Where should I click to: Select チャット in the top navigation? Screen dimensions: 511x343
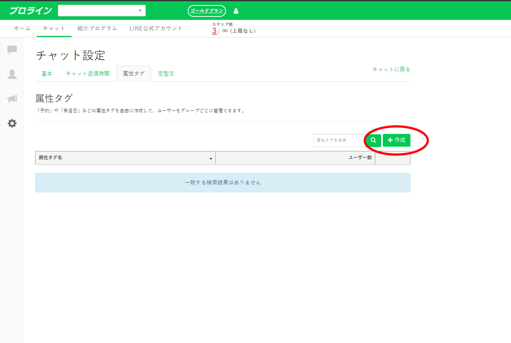coord(54,28)
